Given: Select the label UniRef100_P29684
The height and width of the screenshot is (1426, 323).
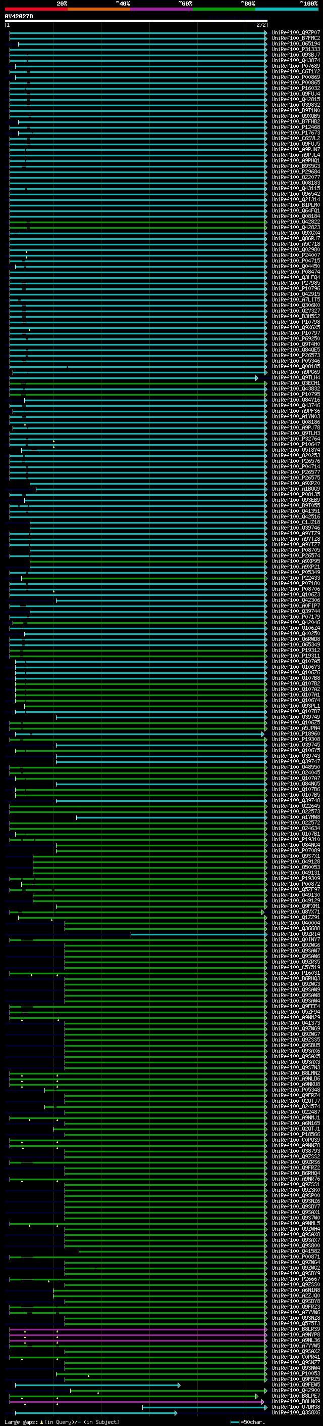Looking at the screenshot, I should pos(296,171).
